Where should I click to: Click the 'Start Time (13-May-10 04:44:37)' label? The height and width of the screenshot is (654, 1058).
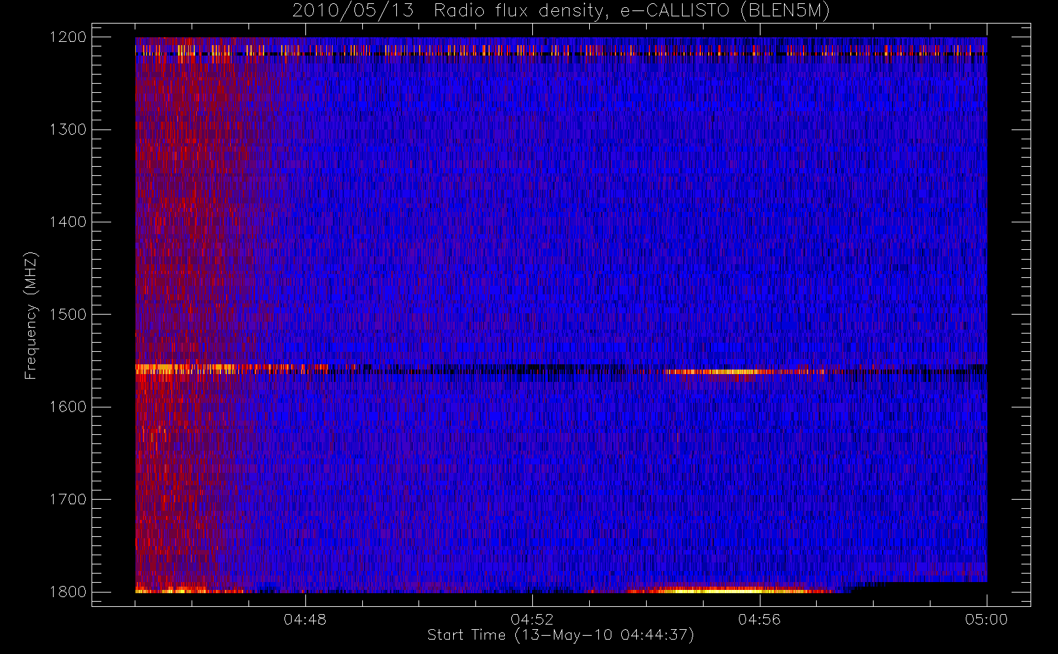(560, 635)
